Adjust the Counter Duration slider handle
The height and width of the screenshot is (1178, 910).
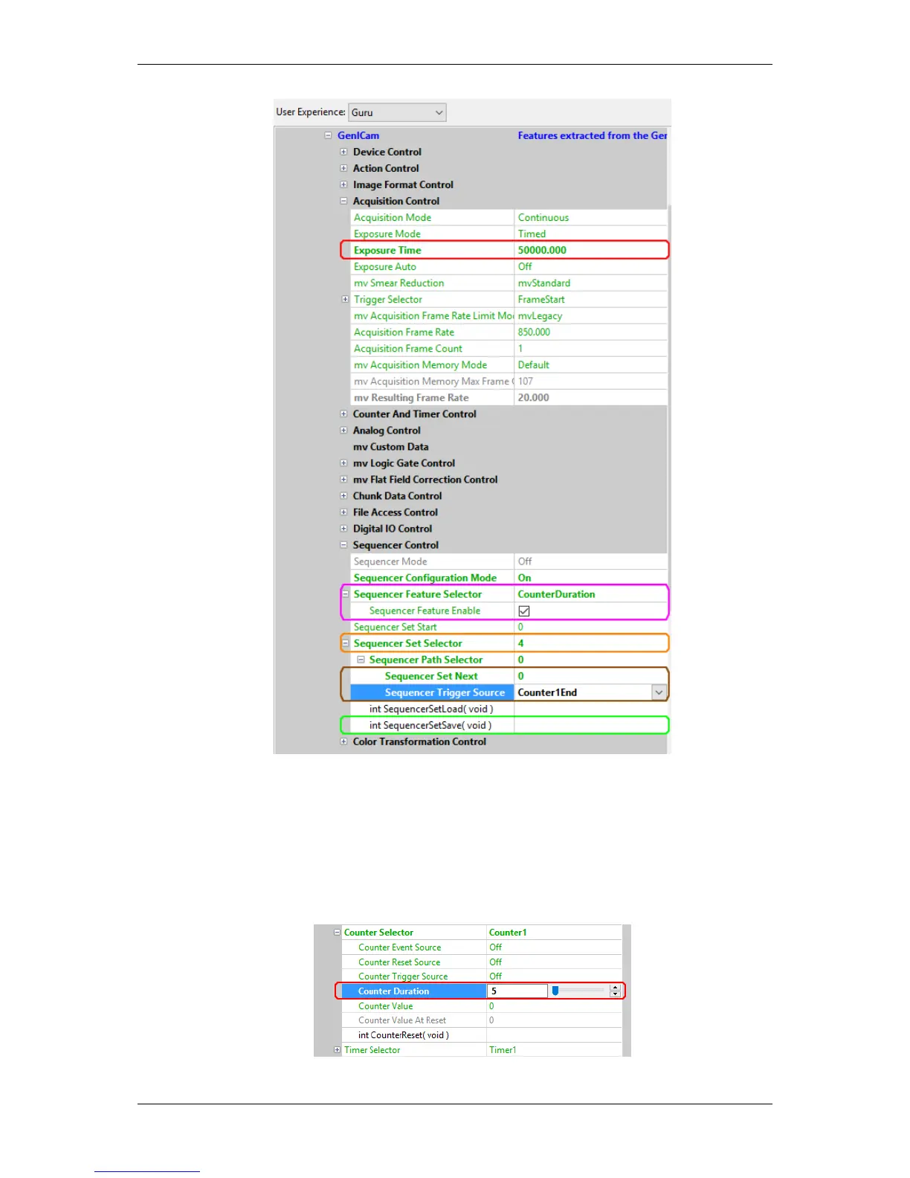tap(555, 991)
